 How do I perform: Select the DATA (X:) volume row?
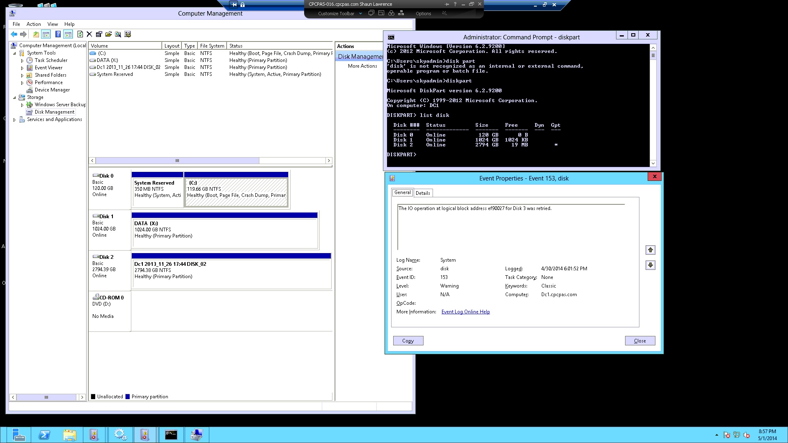[211, 60]
